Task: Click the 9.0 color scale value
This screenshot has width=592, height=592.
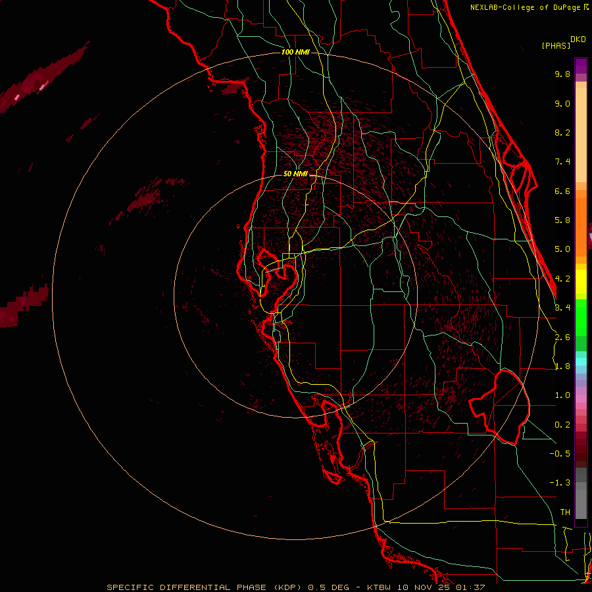Action: click(562, 103)
